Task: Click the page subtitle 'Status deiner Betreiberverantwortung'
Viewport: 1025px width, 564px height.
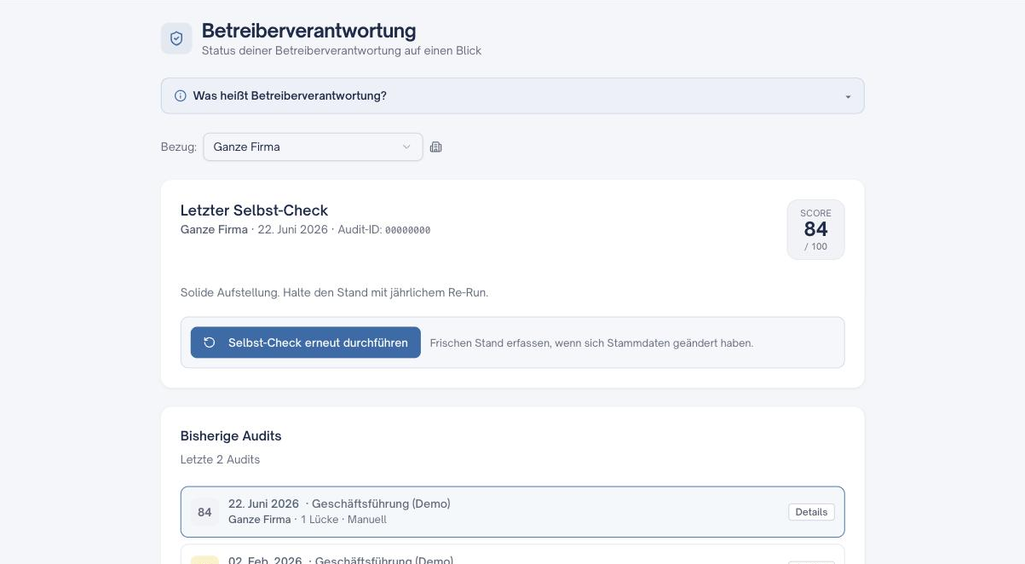Action: 342,50
